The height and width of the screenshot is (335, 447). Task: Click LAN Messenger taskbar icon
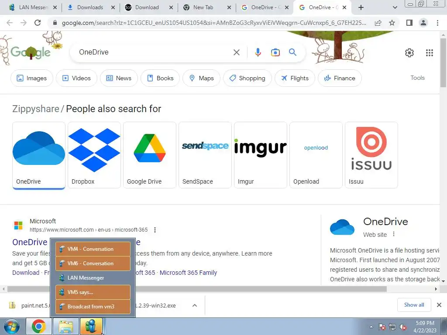click(91, 326)
